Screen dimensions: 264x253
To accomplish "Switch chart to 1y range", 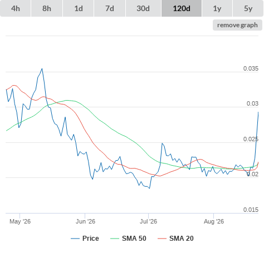I will click(217, 8).
